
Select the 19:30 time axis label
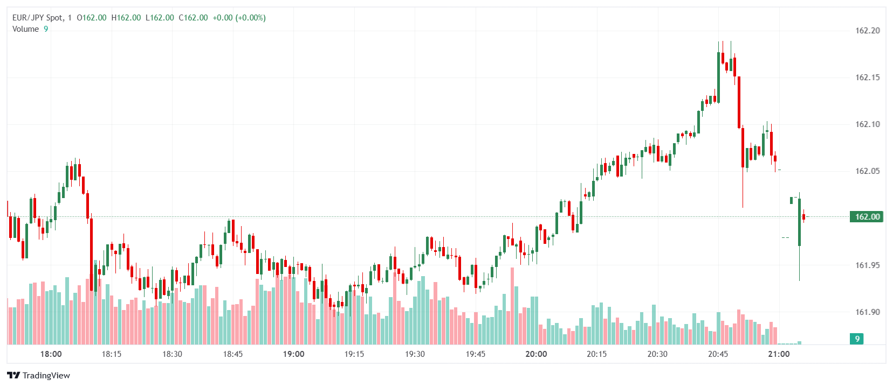click(x=415, y=354)
